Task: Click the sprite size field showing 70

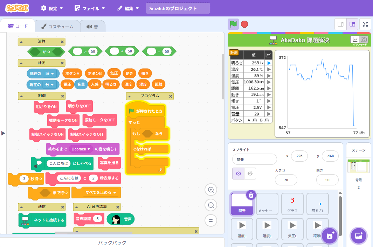Action: click(x=286, y=180)
